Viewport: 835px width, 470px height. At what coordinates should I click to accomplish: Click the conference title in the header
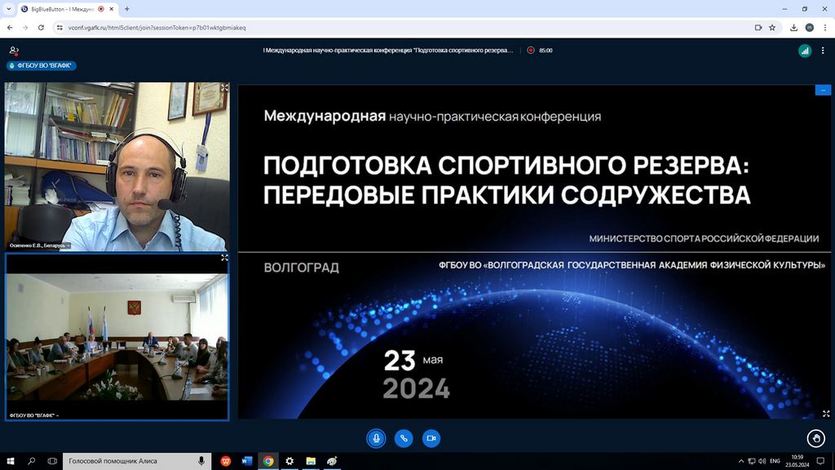(x=388, y=50)
